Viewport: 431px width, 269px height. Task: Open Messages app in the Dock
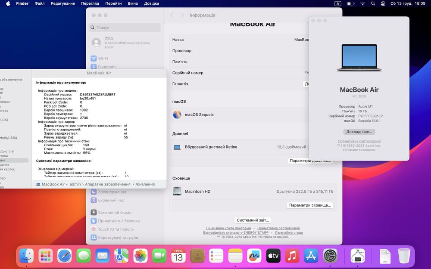coord(83,256)
